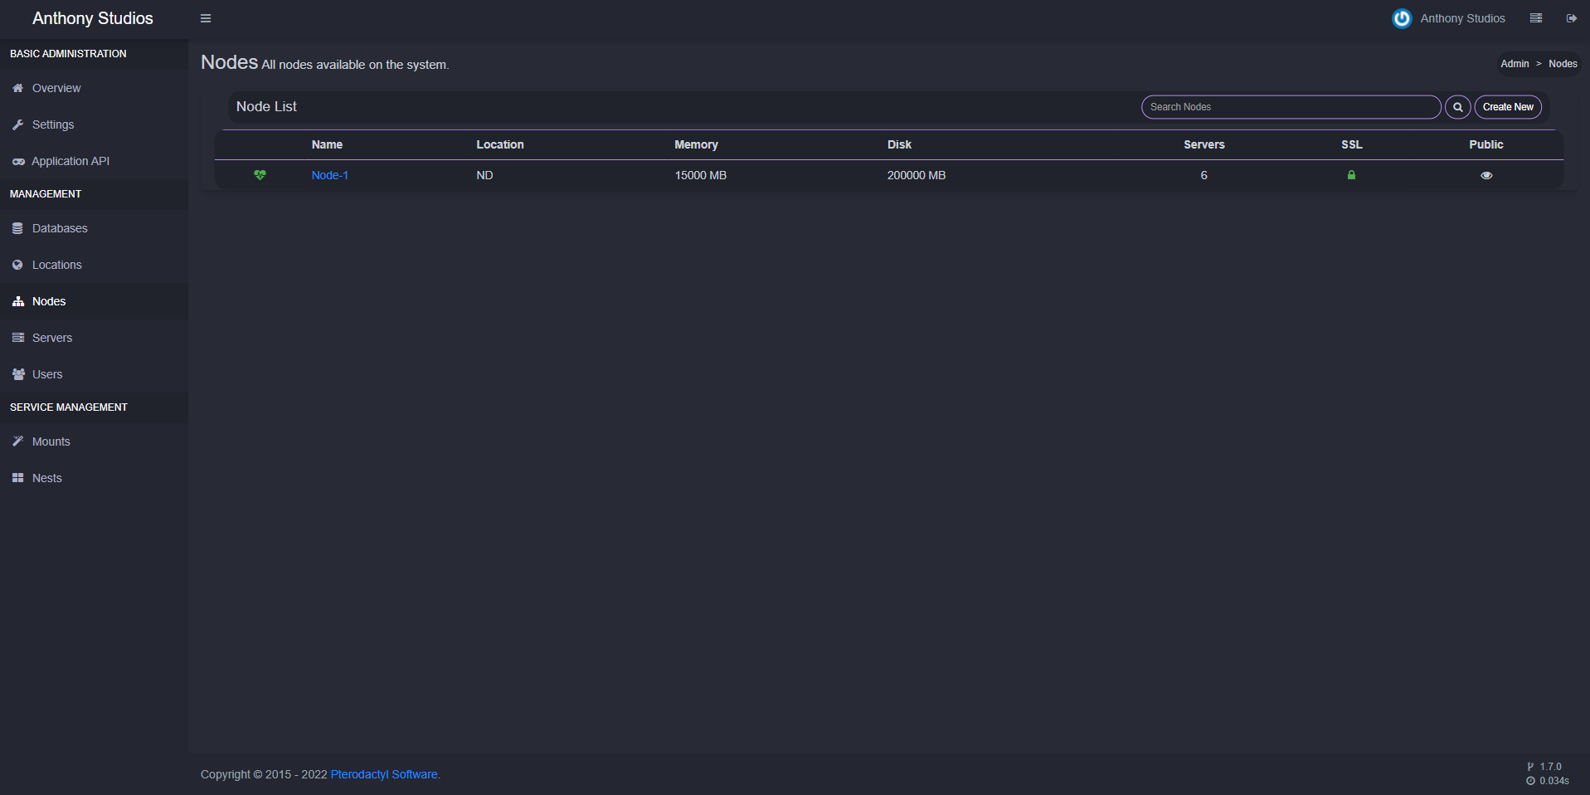Click the SSL column header
The width and height of the screenshot is (1590, 795).
[1351, 144]
